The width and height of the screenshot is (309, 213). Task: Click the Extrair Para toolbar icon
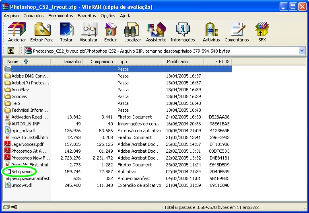(42, 32)
